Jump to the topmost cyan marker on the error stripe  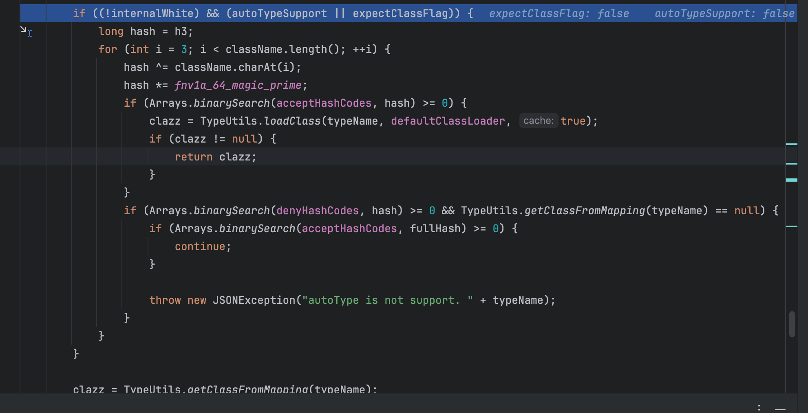tap(792, 144)
